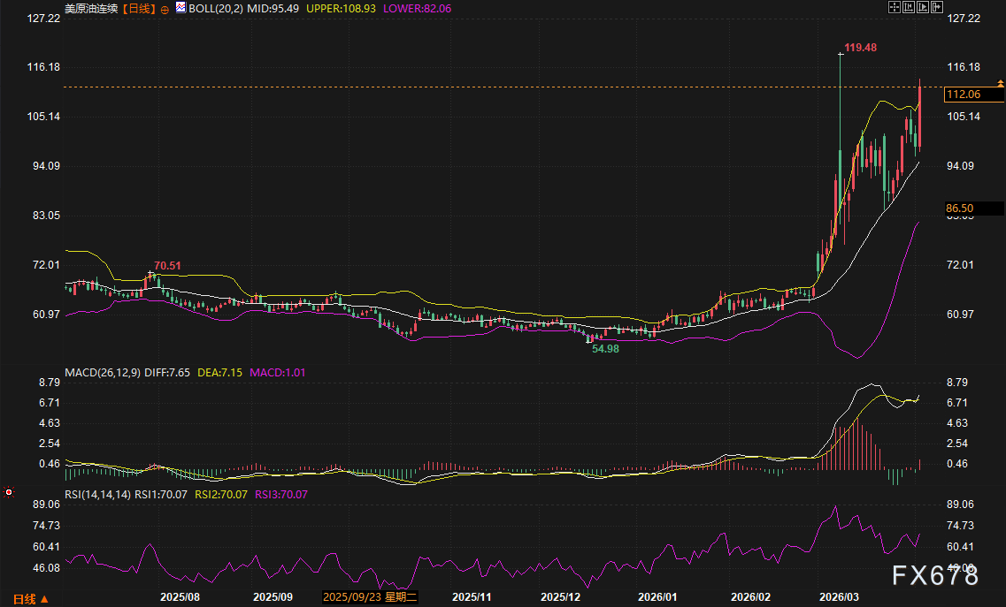Click the red sun marker icon near RSI panel
Image resolution: width=1006 pixels, height=607 pixels.
[9, 491]
